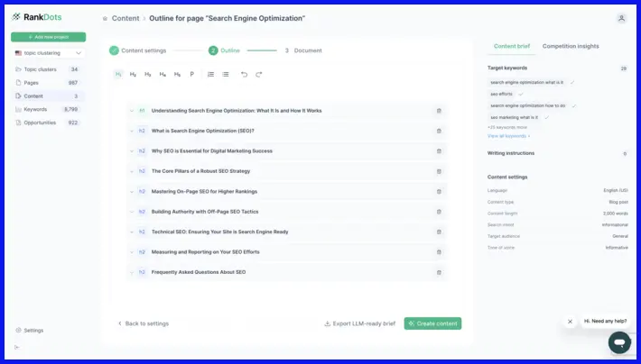Expand the 'Mastering On-Page SEO' row
The width and height of the screenshot is (641, 364).
[132, 191]
